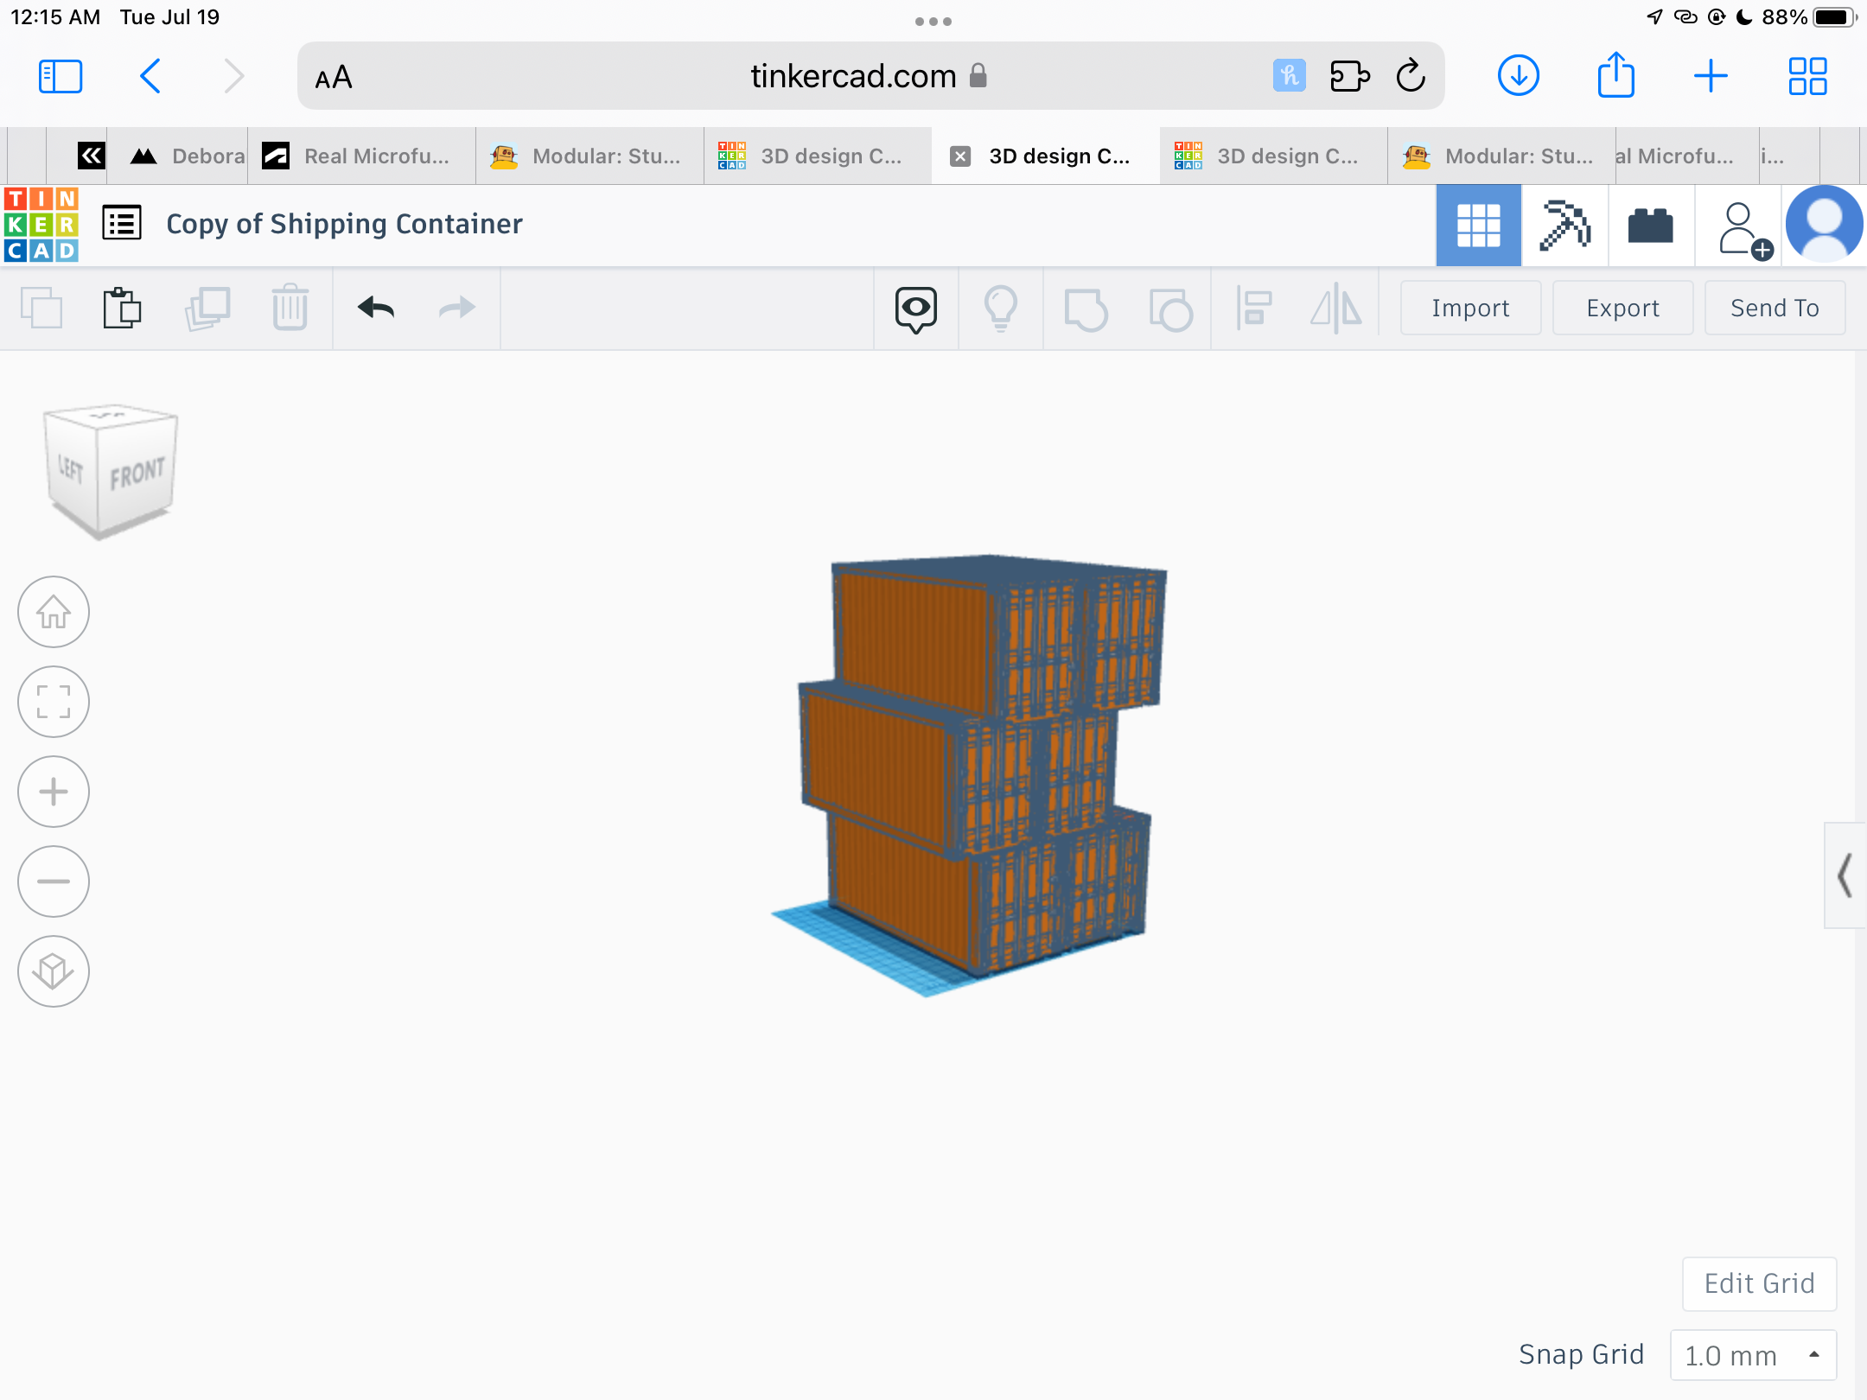The image size is (1867, 1400).
Task: Open the Snap Grid 1.0 mm dropdown
Action: tap(1753, 1355)
